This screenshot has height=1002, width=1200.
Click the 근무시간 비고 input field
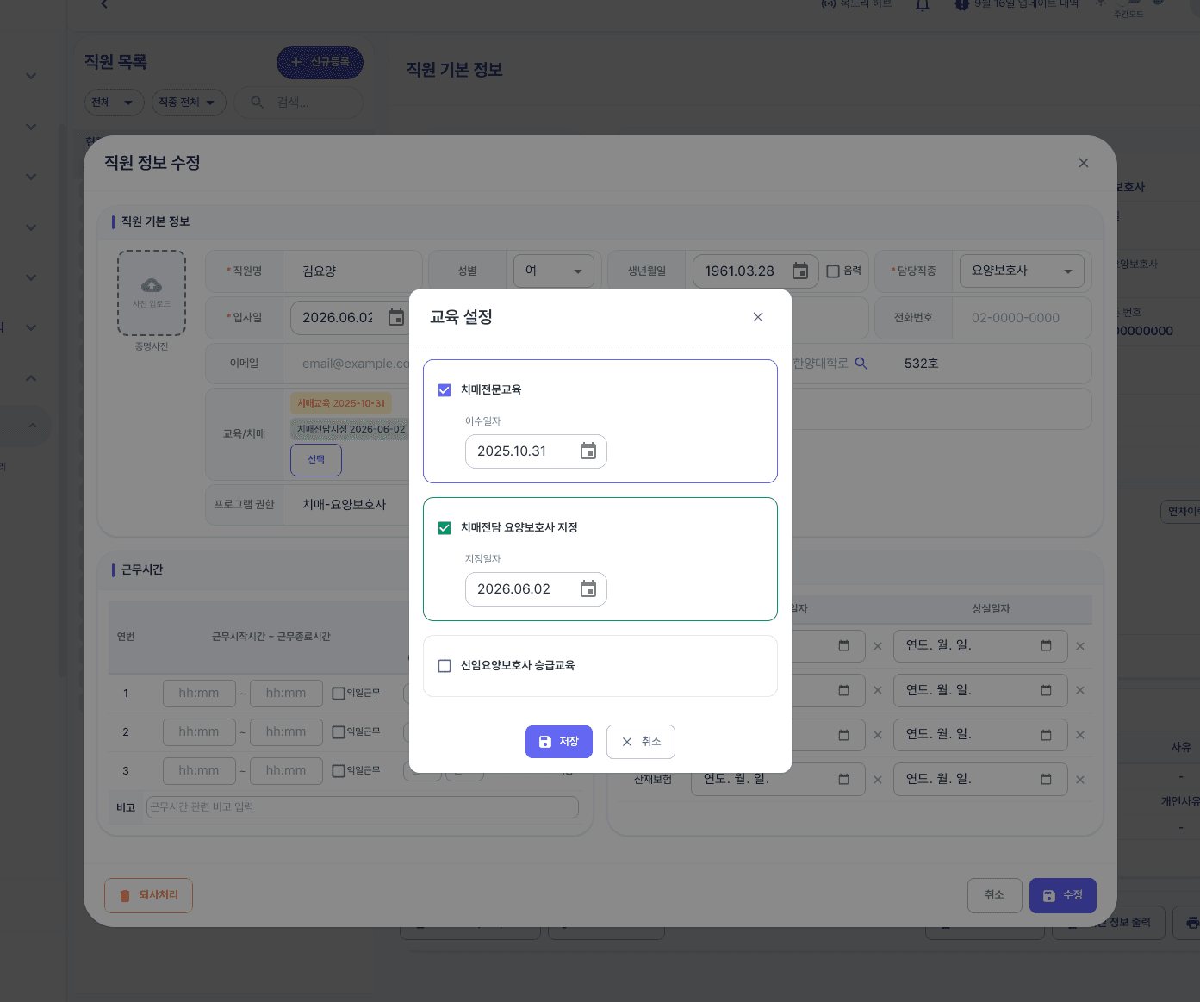coord(363,807)
